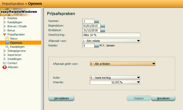Open the Brieven / Emails menu item
This screenshot has height=110, width=183.
pos(17,26)
